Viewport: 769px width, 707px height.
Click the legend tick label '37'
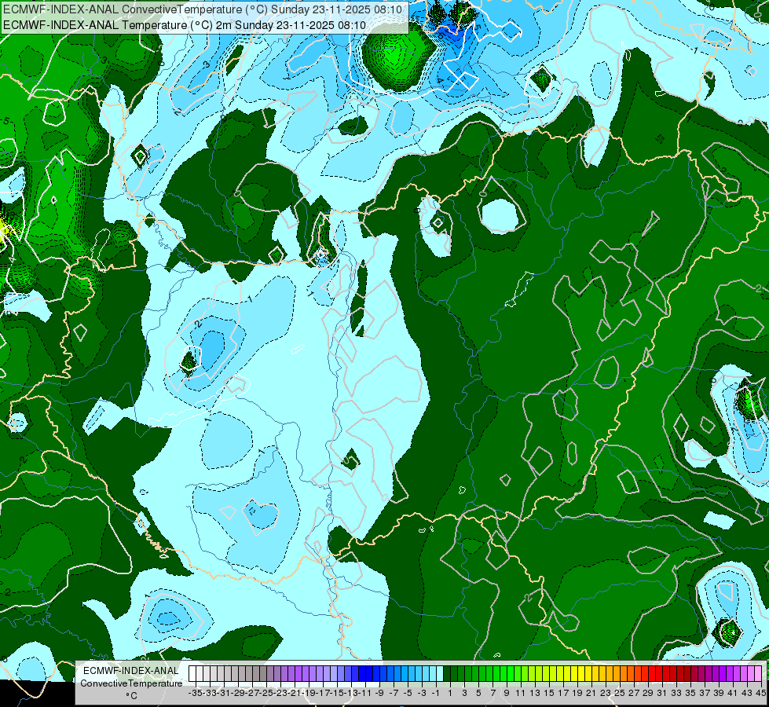705,693
